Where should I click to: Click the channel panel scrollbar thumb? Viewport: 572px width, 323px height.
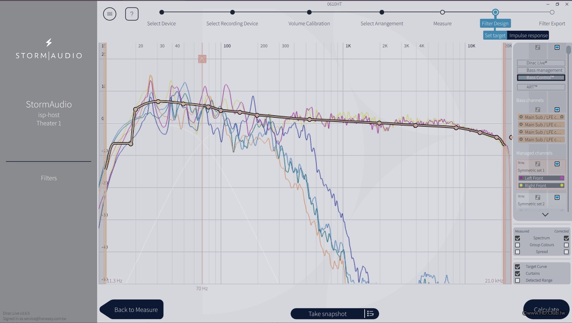(x=568, y=50)
